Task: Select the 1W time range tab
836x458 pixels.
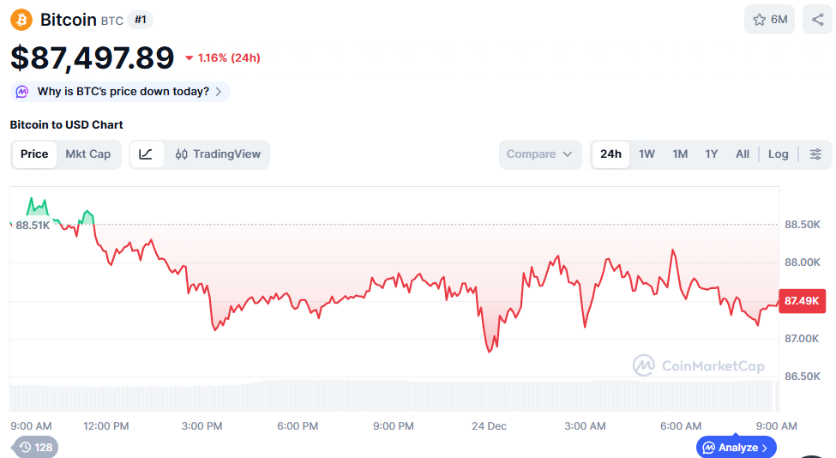Action: click(647, 154)
